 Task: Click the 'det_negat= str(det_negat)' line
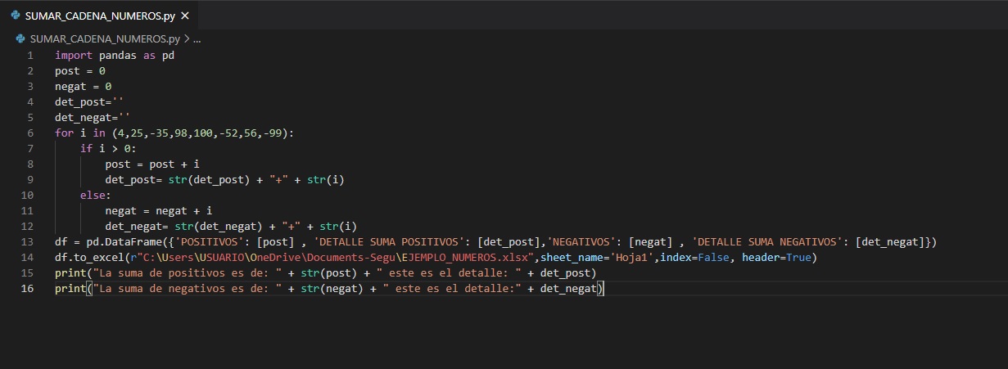pos(231,226)
